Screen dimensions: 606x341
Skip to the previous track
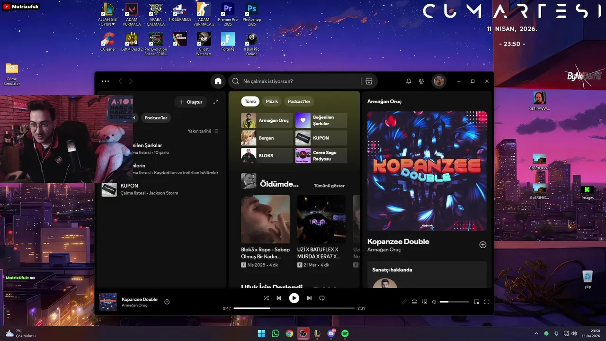click(x=279, y=298)
